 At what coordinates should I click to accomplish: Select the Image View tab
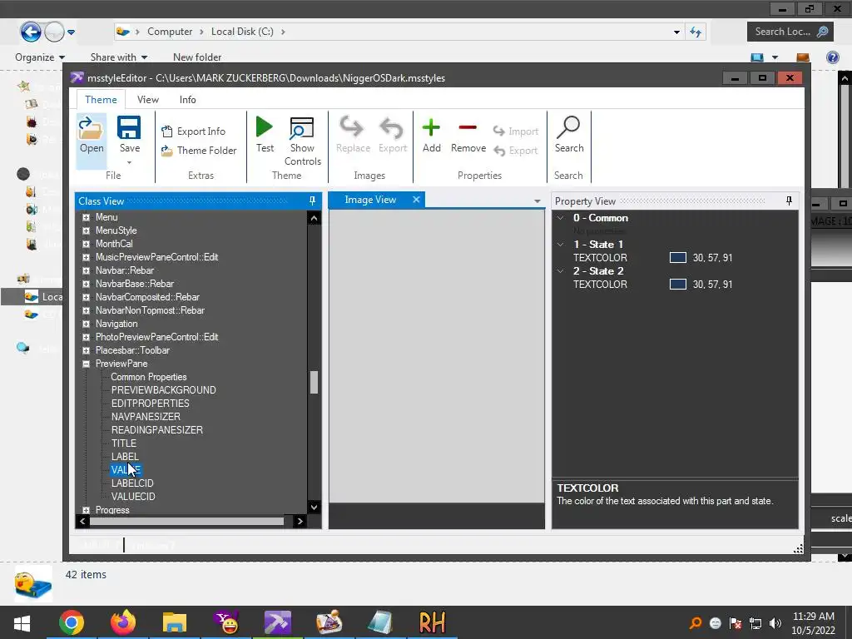pyautogui.click(x=370, y=200)
